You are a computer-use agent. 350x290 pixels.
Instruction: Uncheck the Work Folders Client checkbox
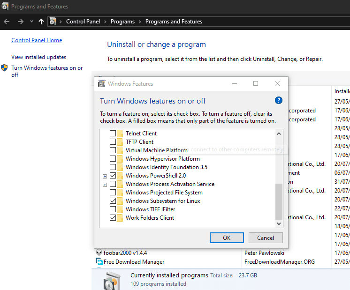pyautogui.click(x=113, y=218)
